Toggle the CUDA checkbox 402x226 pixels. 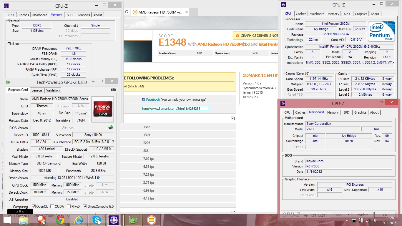[x=52, y=207]
